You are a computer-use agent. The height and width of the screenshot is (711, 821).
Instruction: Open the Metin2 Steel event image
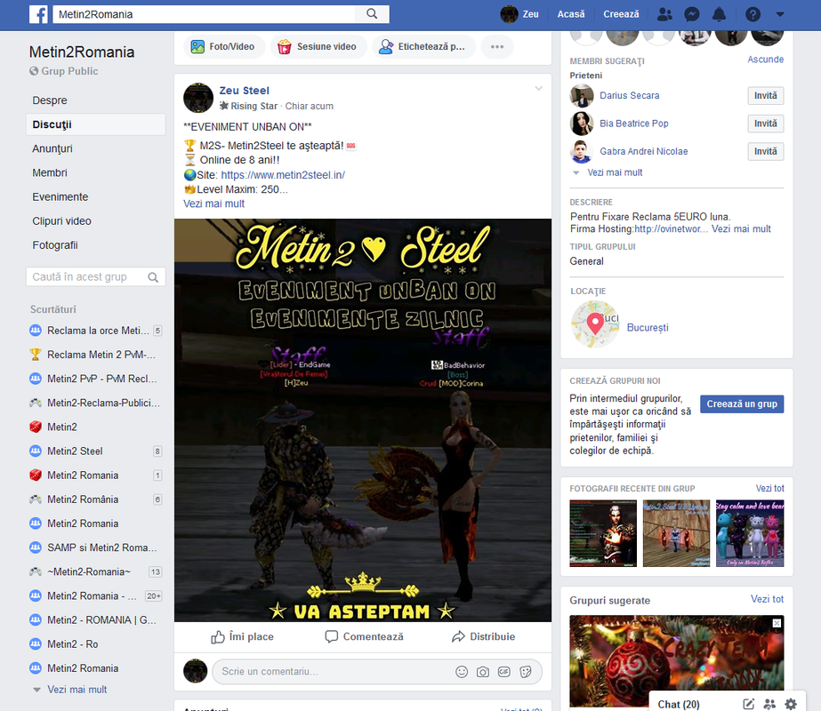click(362, 420)
